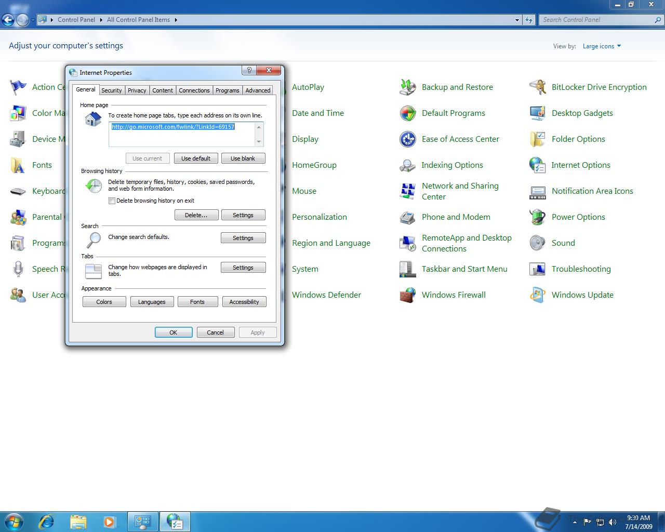Viewport: 665px width, 532px height.
Task: Click the Delete... browsing history button
Action: (196, 215)
